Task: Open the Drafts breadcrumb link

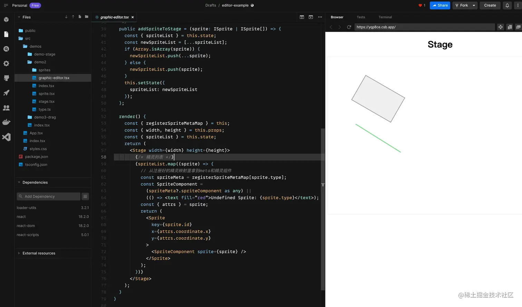Action: (211, 5)
